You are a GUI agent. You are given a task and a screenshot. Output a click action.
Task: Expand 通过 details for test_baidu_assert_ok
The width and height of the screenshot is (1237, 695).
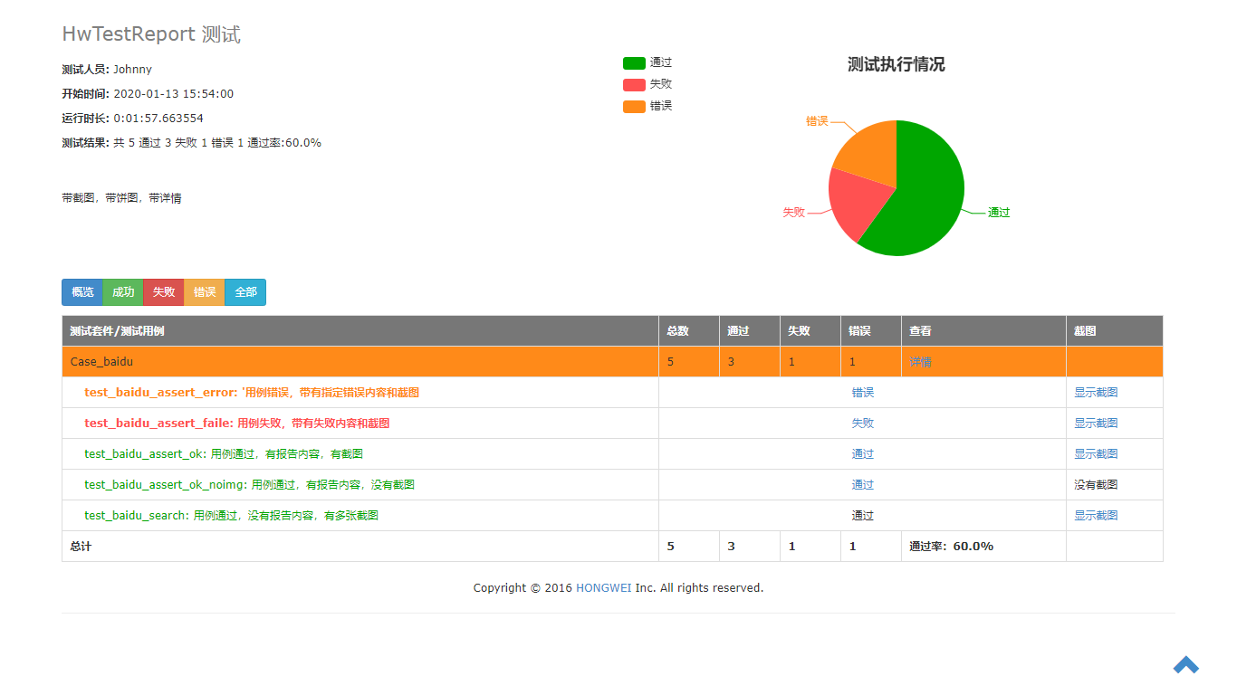tap(862, 454)
